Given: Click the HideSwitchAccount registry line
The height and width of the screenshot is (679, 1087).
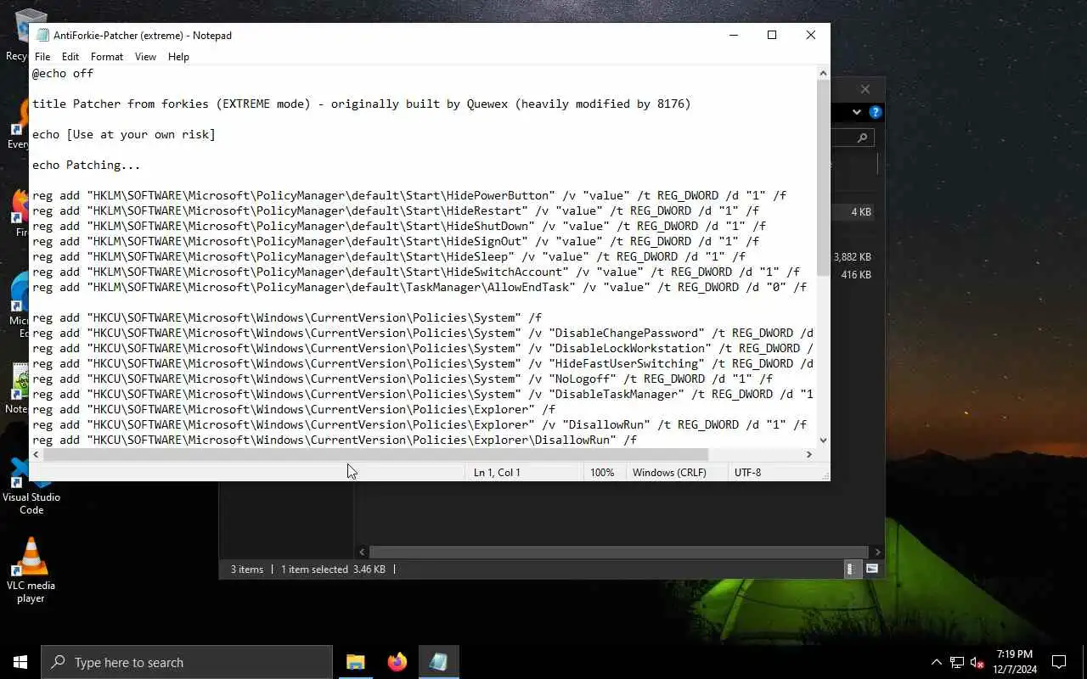Looking at the screenshot, I should pyautogui.click(x=416, y=272).
